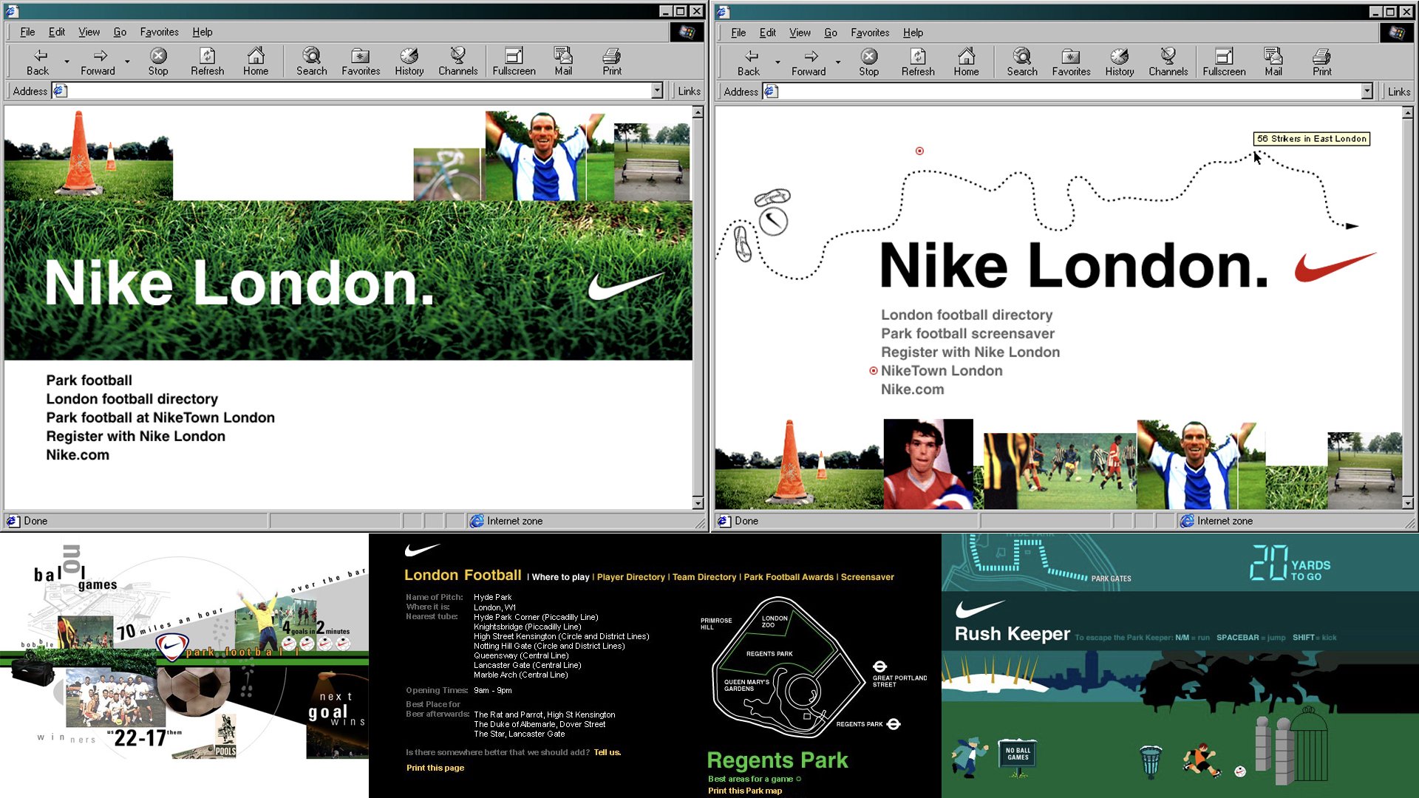Screen dimensions: 1419x798
Task: Go Home in the right browser window
Action: click(967, 63)
